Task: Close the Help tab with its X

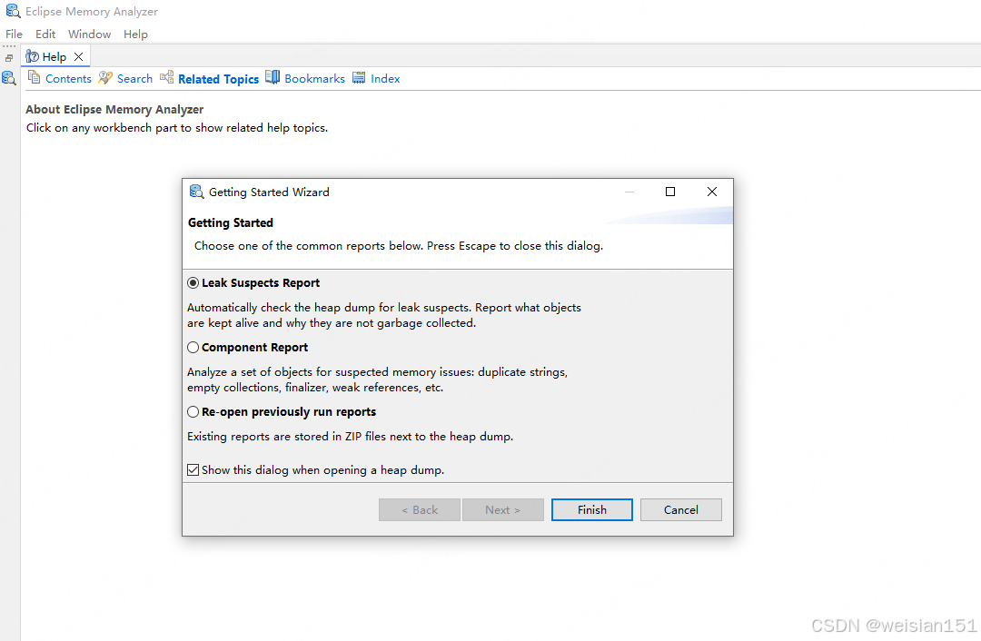Action: (x=79, y=56)
